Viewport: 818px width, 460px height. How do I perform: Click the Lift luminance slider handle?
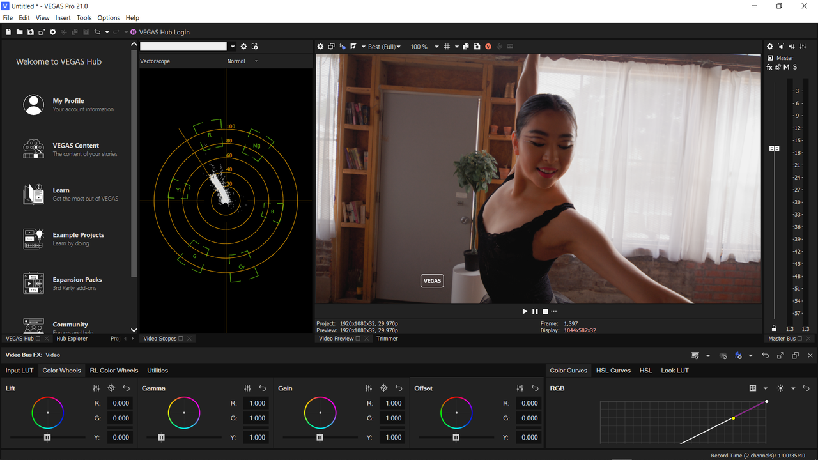47,438
